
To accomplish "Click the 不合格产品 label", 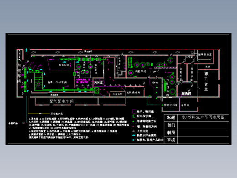I will pos(57,114).
